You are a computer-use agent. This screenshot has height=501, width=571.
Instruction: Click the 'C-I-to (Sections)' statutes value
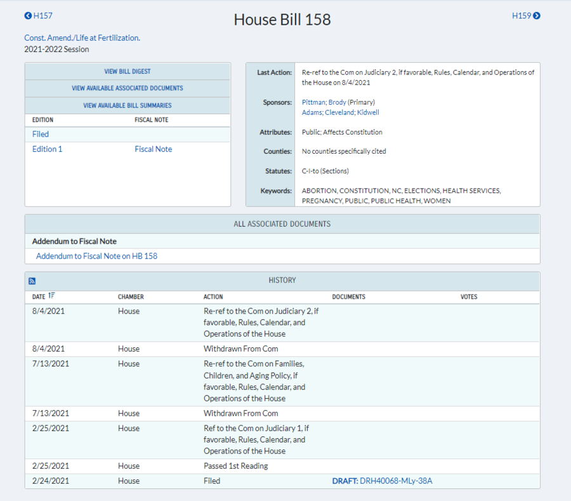(x=325, y=171)
